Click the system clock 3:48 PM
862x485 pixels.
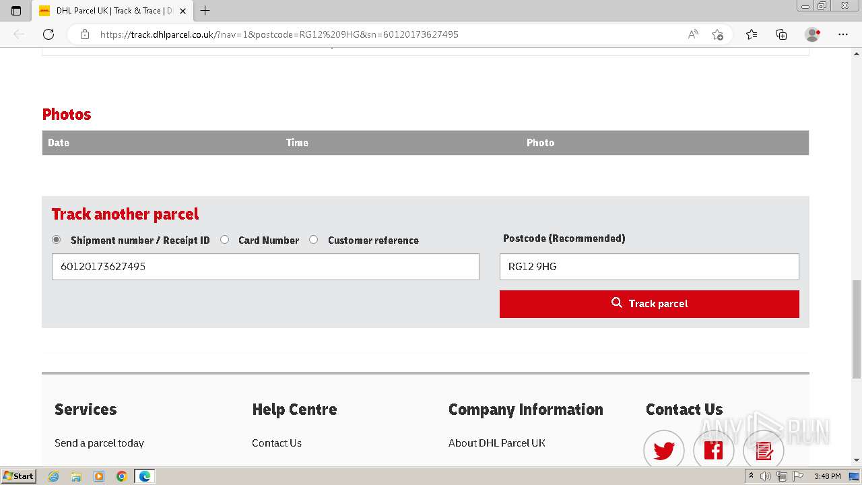[827, 476]
